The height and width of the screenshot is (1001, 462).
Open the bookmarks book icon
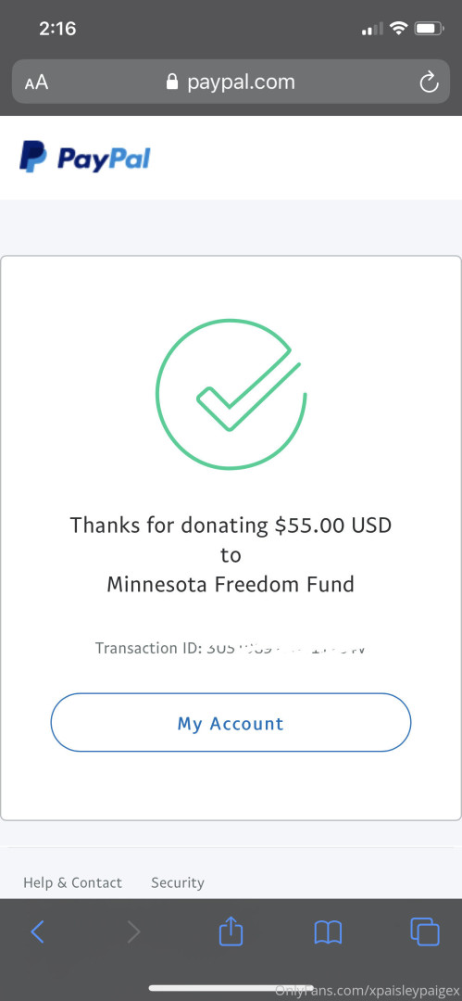pos(328,932)
